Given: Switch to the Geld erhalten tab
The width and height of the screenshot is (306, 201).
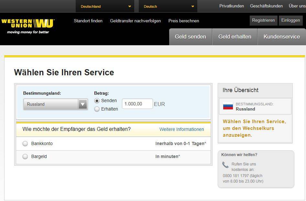Looking at the screenshot, I should pyautogui.click(x=235, y=37).
